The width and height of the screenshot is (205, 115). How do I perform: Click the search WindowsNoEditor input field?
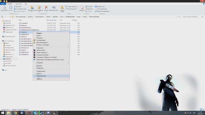tap(193, 17)
